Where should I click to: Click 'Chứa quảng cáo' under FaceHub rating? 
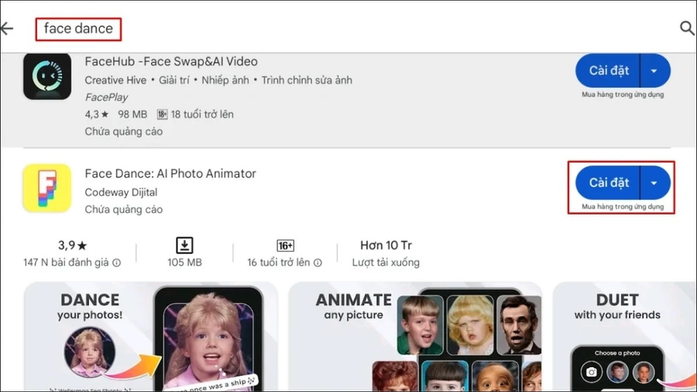click(x=124, y=132)
